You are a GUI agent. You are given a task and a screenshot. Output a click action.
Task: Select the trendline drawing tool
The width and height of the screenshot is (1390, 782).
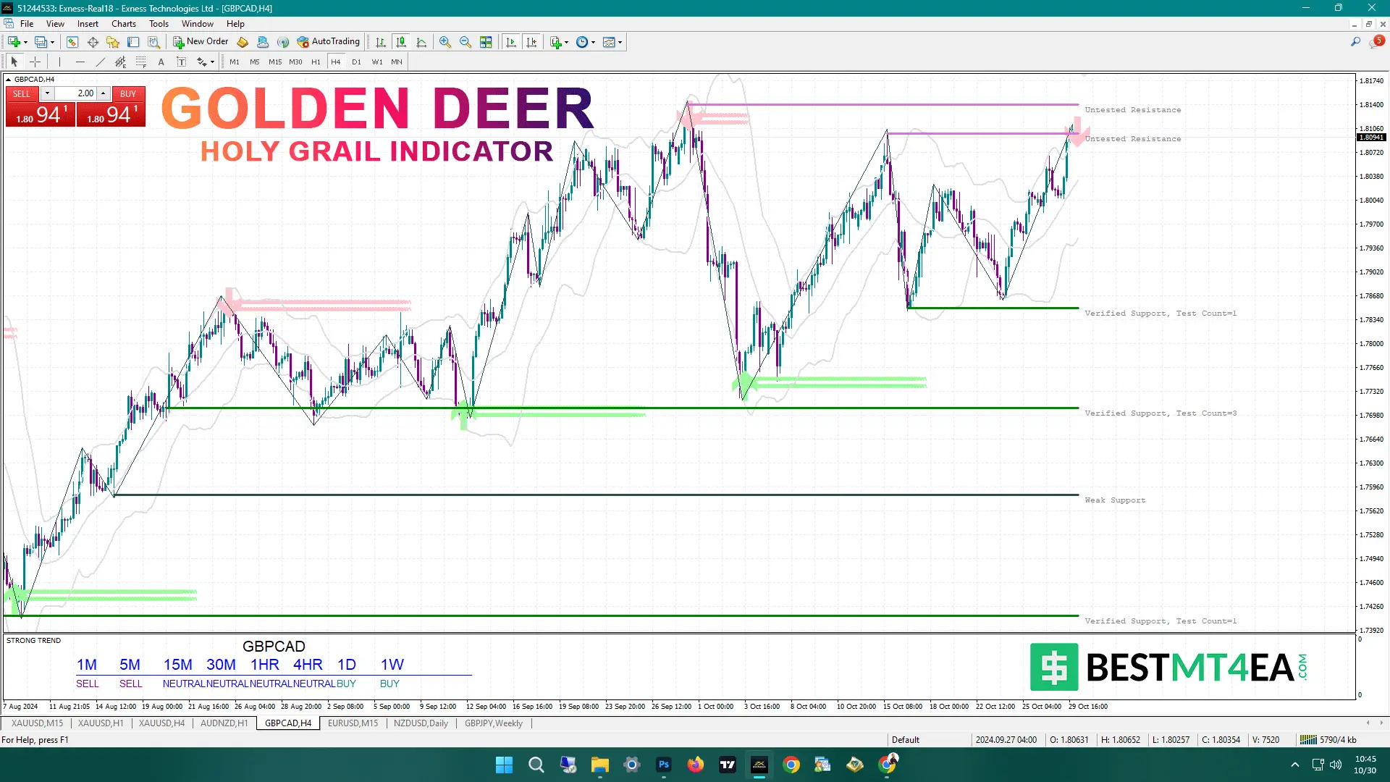(x=100, y=62)
